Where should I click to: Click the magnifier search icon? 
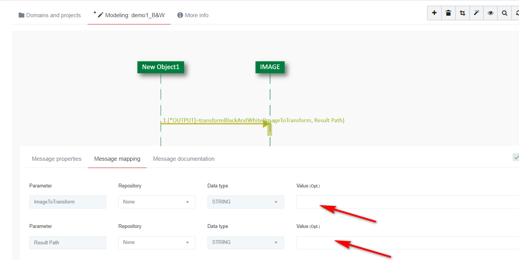click(505, 13)
